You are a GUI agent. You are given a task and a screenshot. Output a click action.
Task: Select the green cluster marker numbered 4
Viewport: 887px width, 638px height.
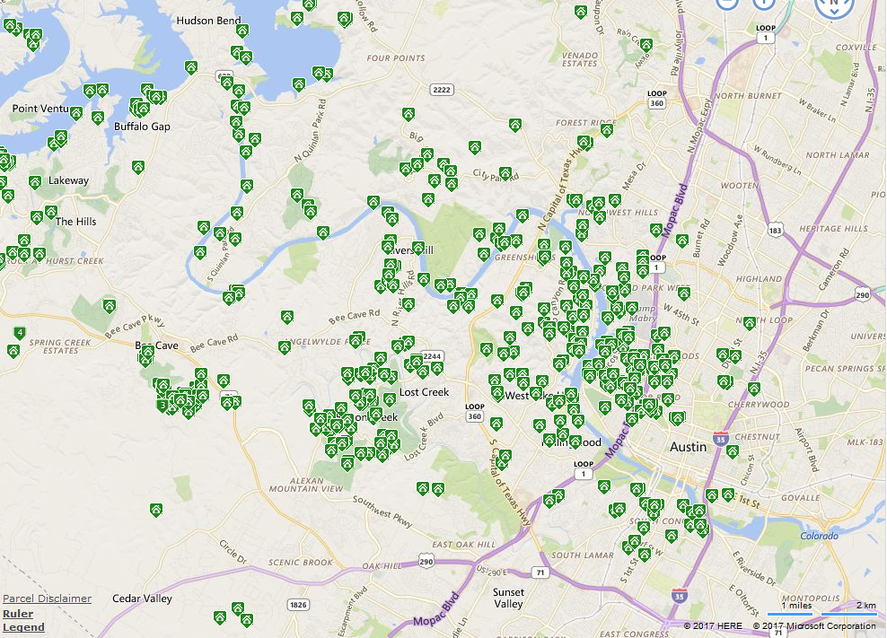pos(17,333)
